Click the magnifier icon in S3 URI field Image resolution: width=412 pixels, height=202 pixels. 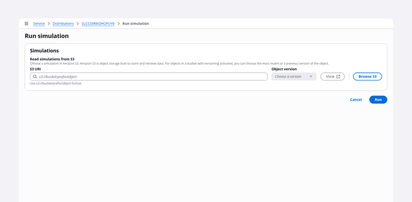tap(35, 77)
